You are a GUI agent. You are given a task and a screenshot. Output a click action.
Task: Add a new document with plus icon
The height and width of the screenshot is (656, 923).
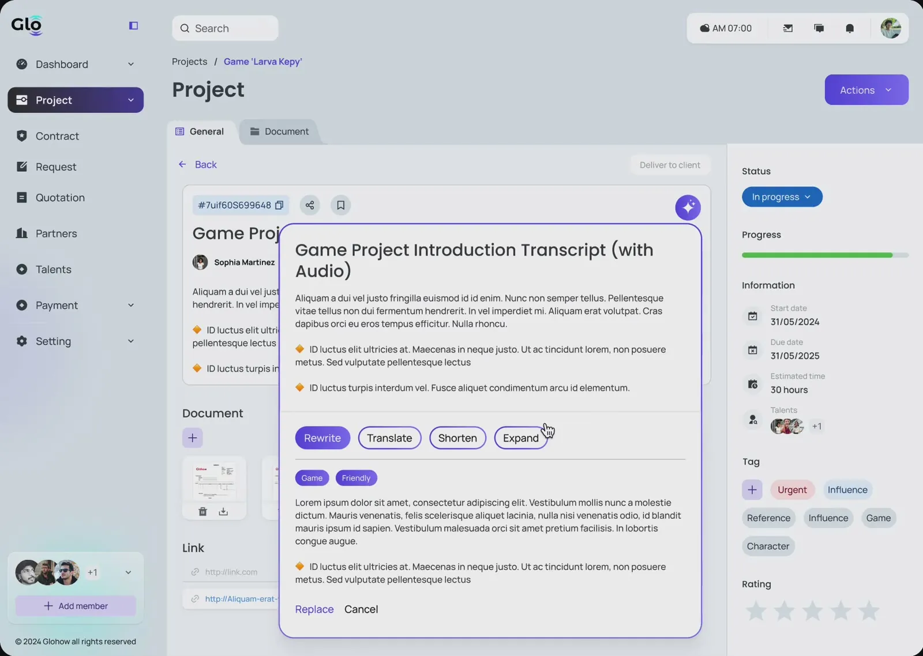[x=193, y=438]
